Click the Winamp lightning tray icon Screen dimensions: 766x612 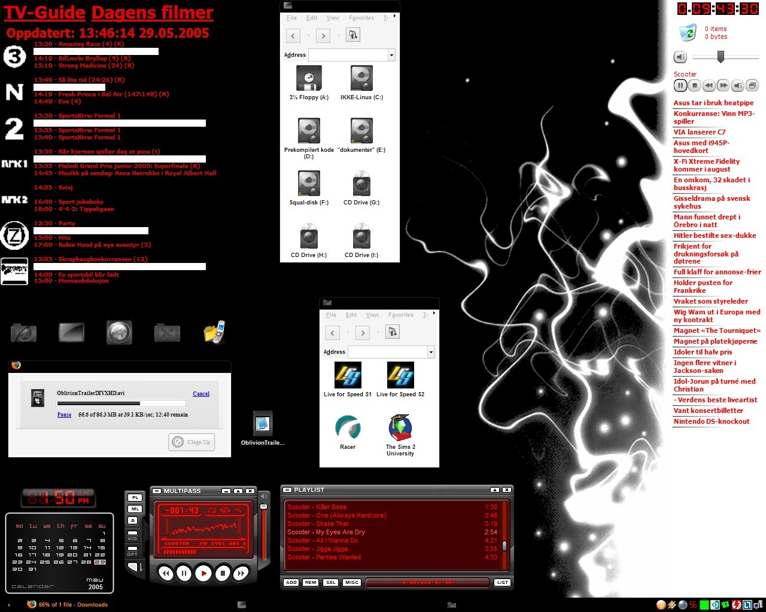(672, 605)
